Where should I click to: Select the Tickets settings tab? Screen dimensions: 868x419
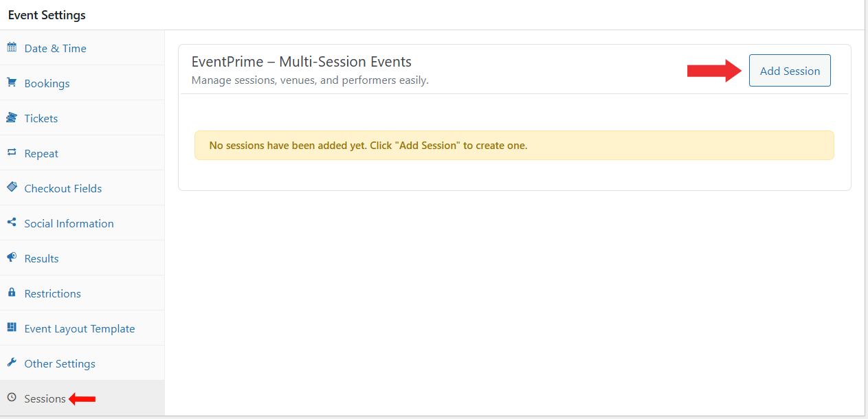[41, 118]
